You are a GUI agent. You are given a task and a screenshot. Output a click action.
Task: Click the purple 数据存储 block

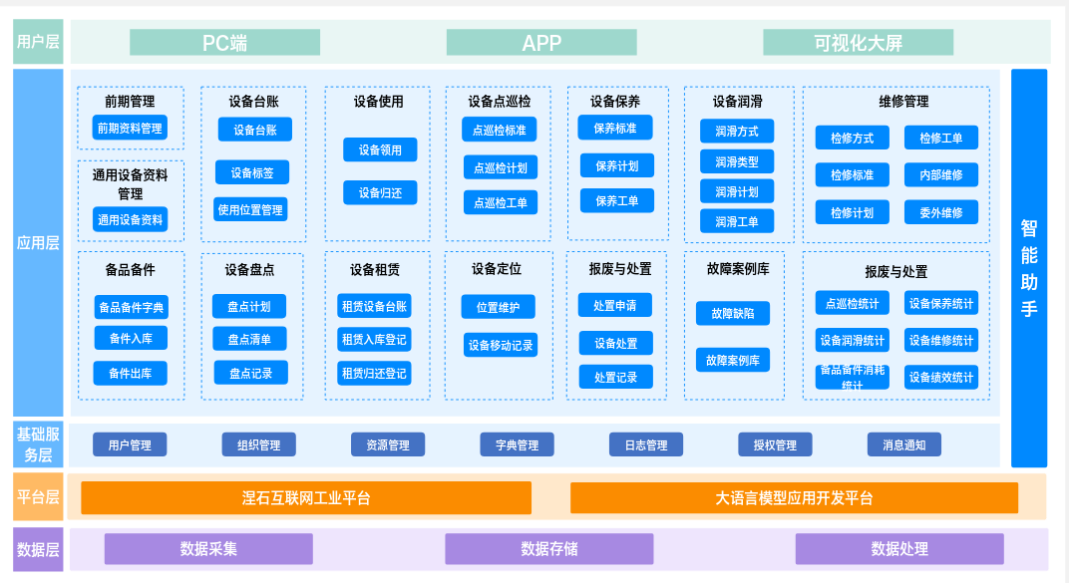point(548,549)
